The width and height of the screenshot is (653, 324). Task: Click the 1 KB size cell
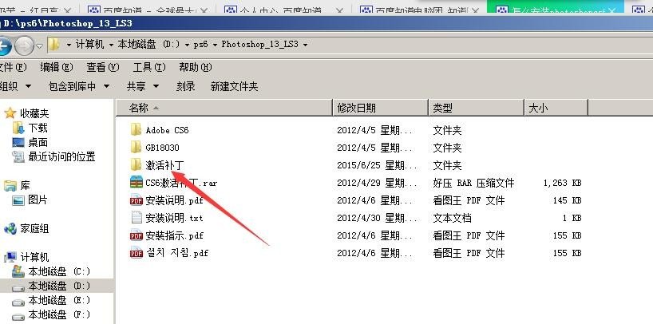[572, 218]
